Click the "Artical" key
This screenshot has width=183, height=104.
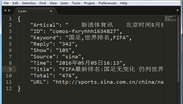click(x=45, y=25)
